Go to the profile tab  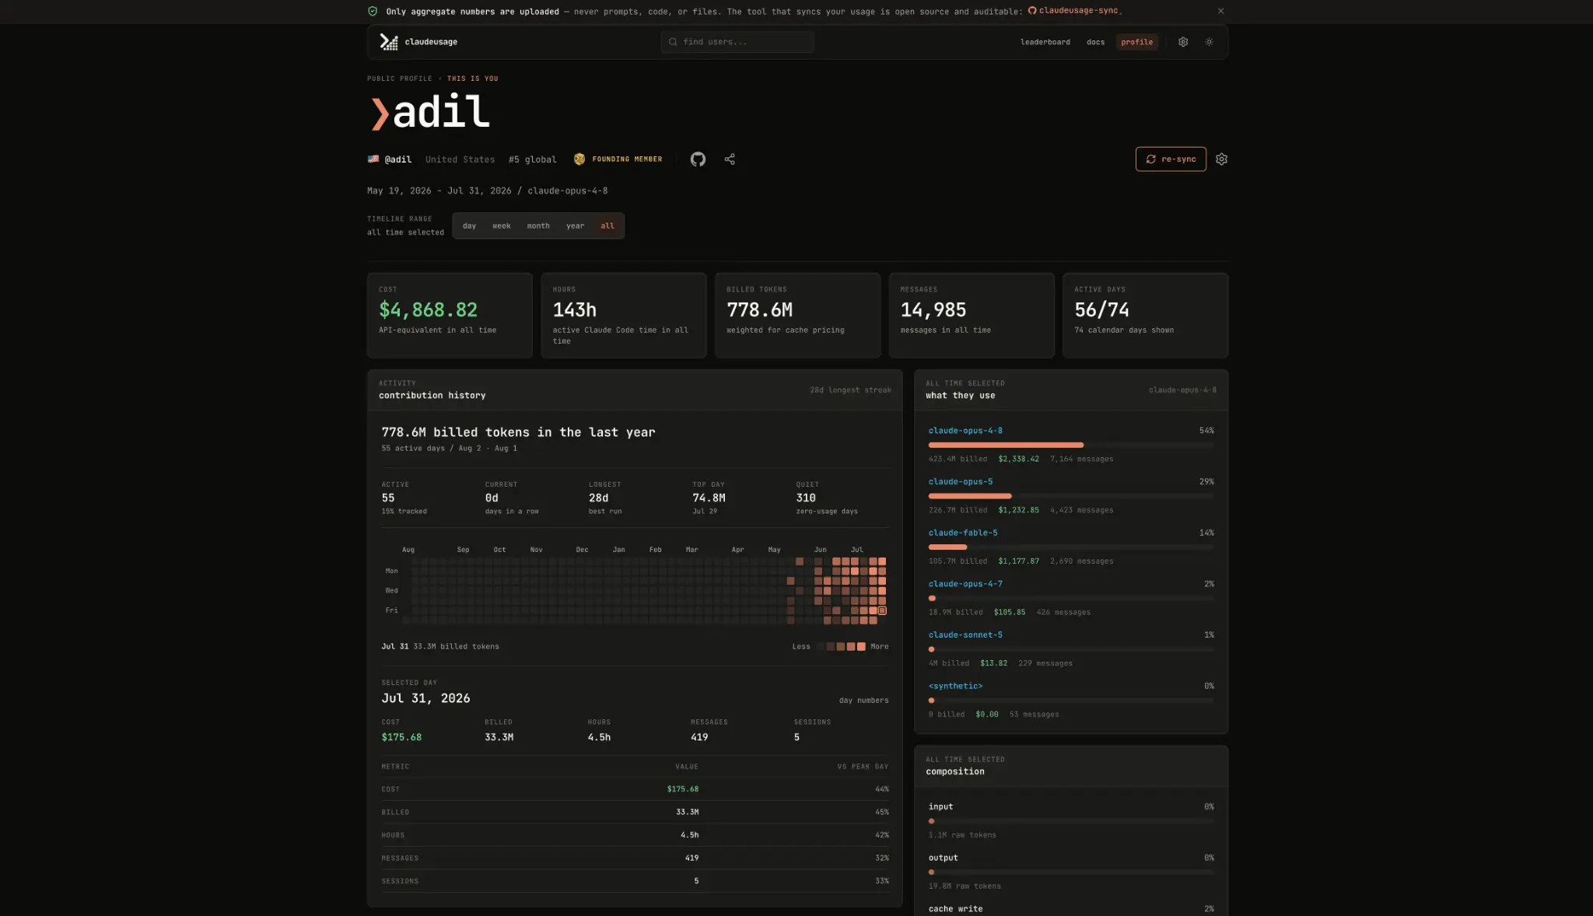1136,42
